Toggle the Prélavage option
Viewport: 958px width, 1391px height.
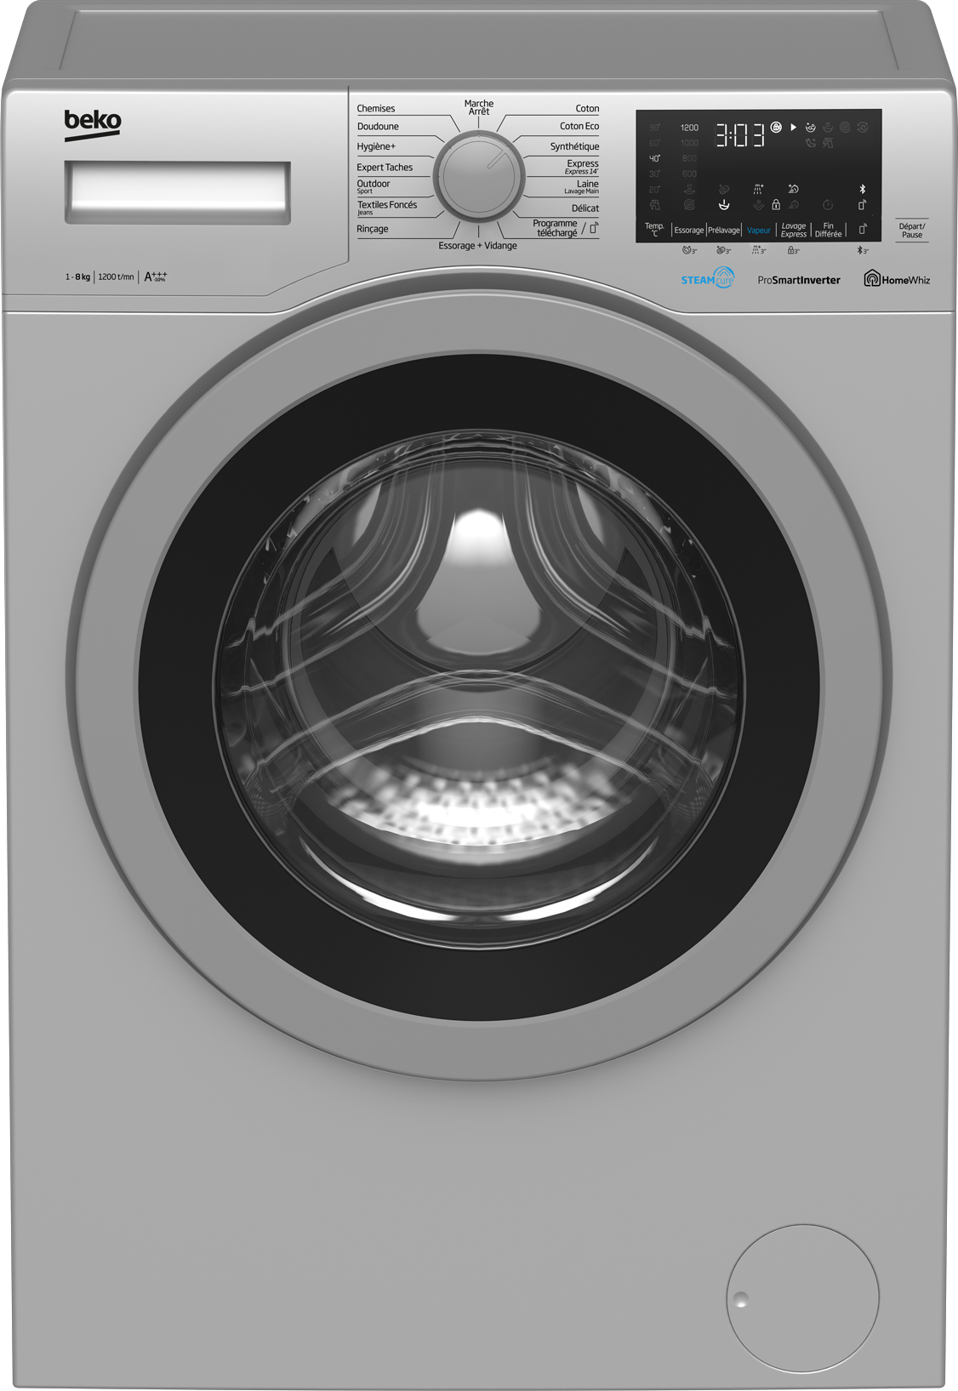pyautogui.click(x=724, y=231)
